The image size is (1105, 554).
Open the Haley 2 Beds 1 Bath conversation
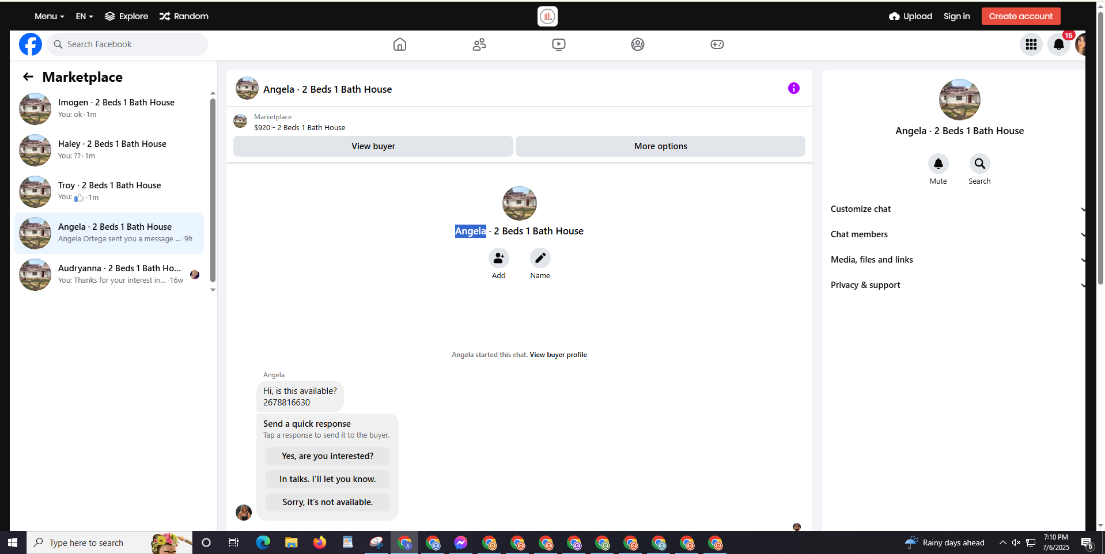coord(109,150)
